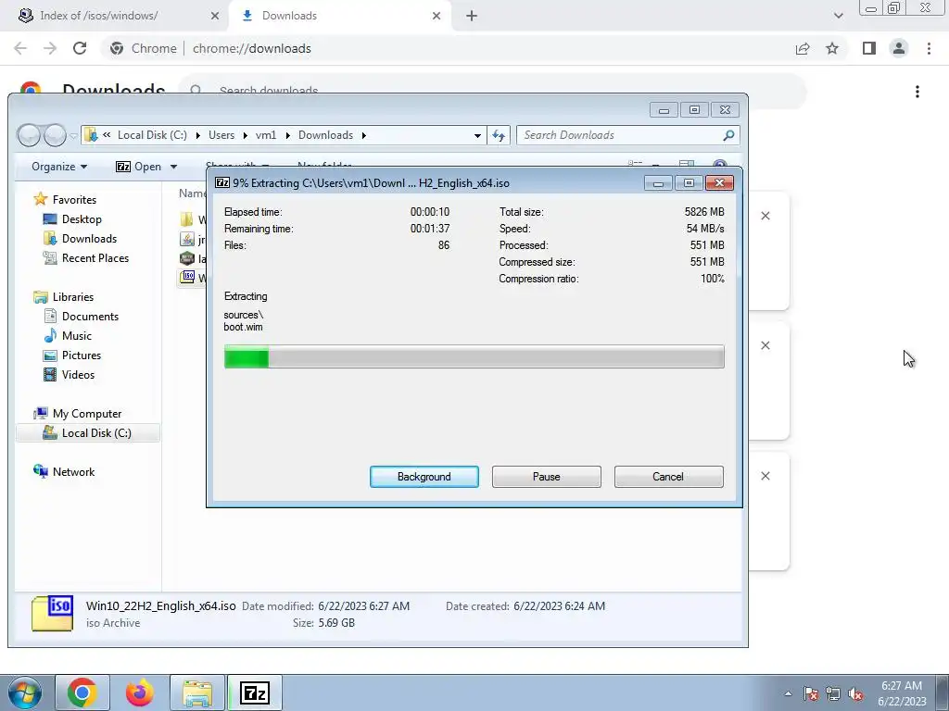Open the Chrome profile avatar menu
This screenshot has width=949, height=711.
[899, 48]
